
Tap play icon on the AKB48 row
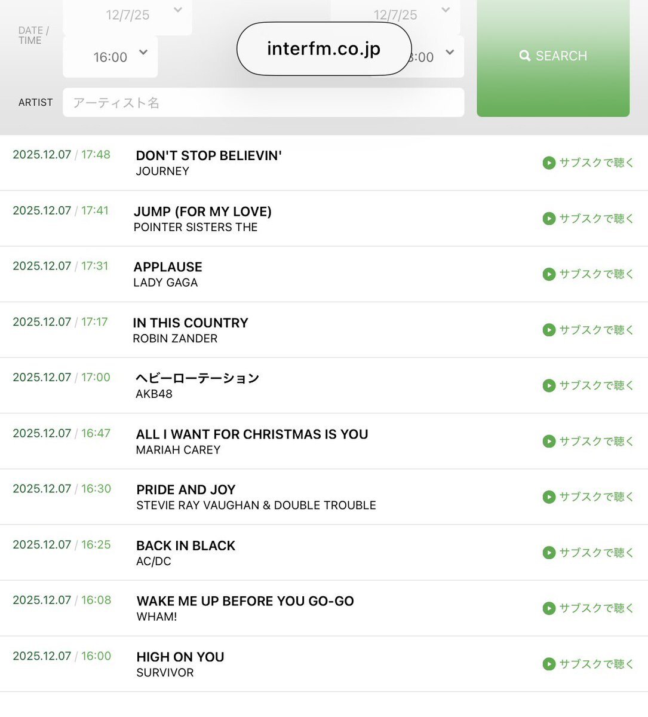click(x=549, y=385)
